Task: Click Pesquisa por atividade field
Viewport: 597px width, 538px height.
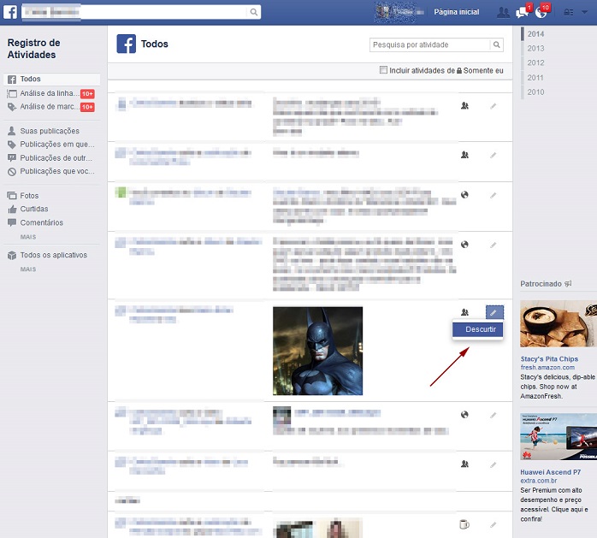Action: coord(430,45)
